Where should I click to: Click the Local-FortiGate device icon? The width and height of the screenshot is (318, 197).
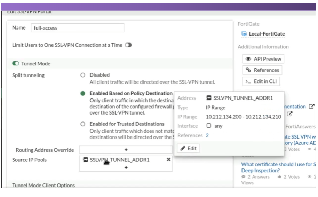click(244, 34)
